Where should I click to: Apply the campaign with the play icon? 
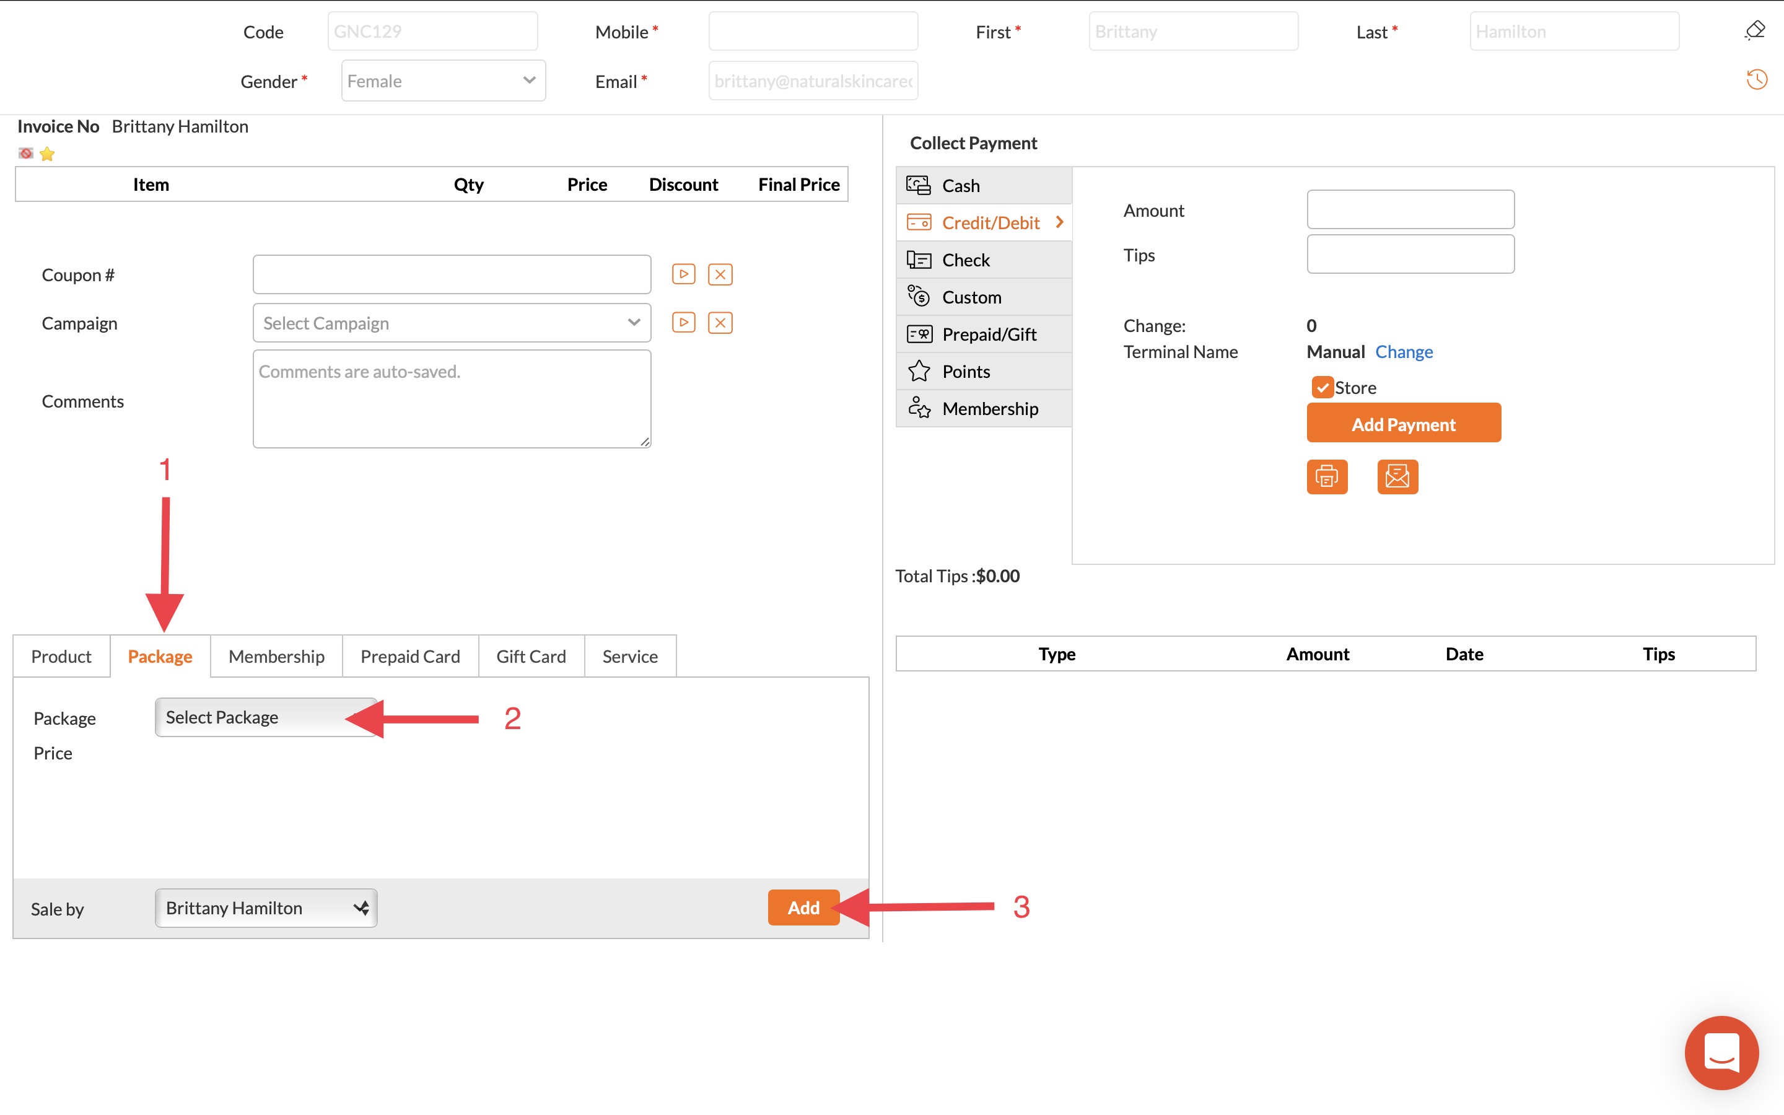coord(683,322)
